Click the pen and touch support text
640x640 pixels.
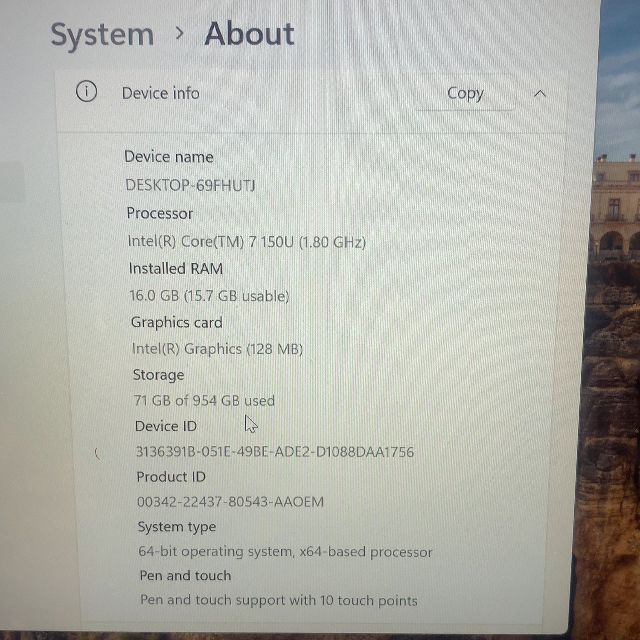point(279,600)
